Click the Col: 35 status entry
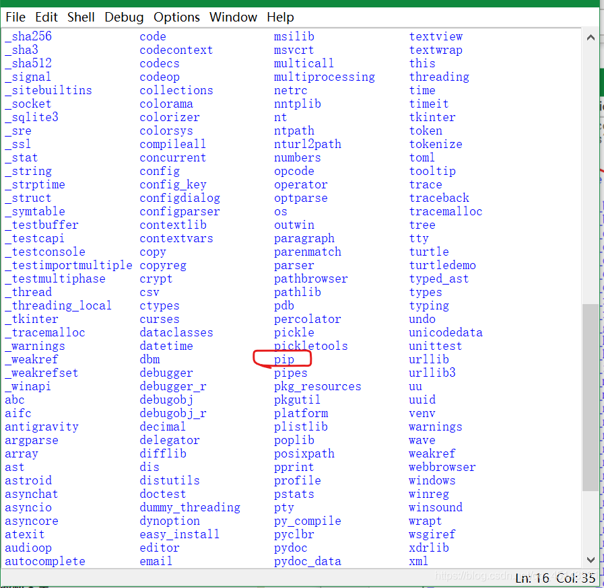 coord(576,578)
